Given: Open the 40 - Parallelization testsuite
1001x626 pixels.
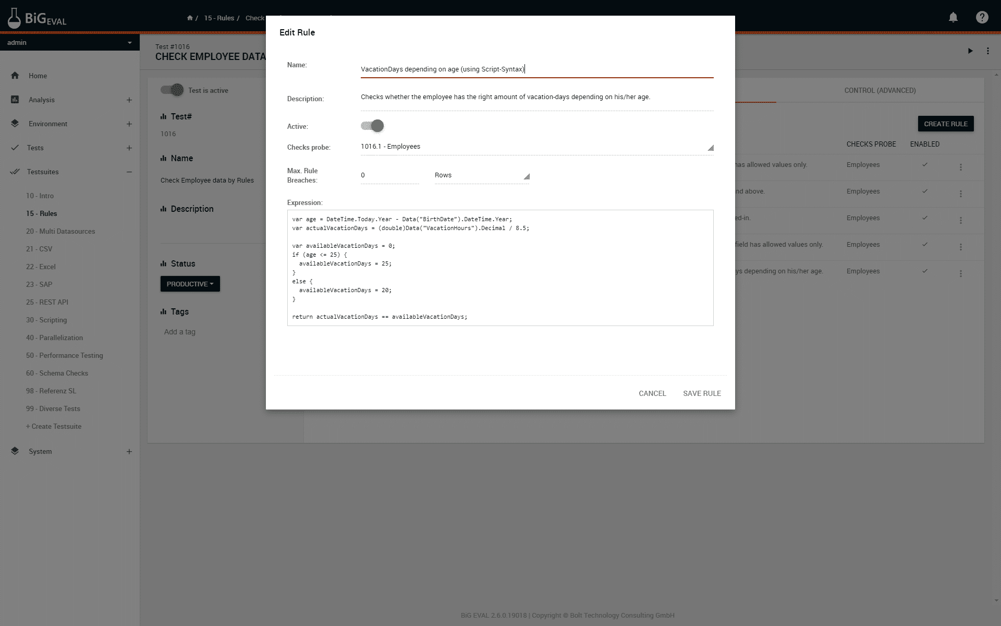Looking at the screenshot, I should (54, 338).
